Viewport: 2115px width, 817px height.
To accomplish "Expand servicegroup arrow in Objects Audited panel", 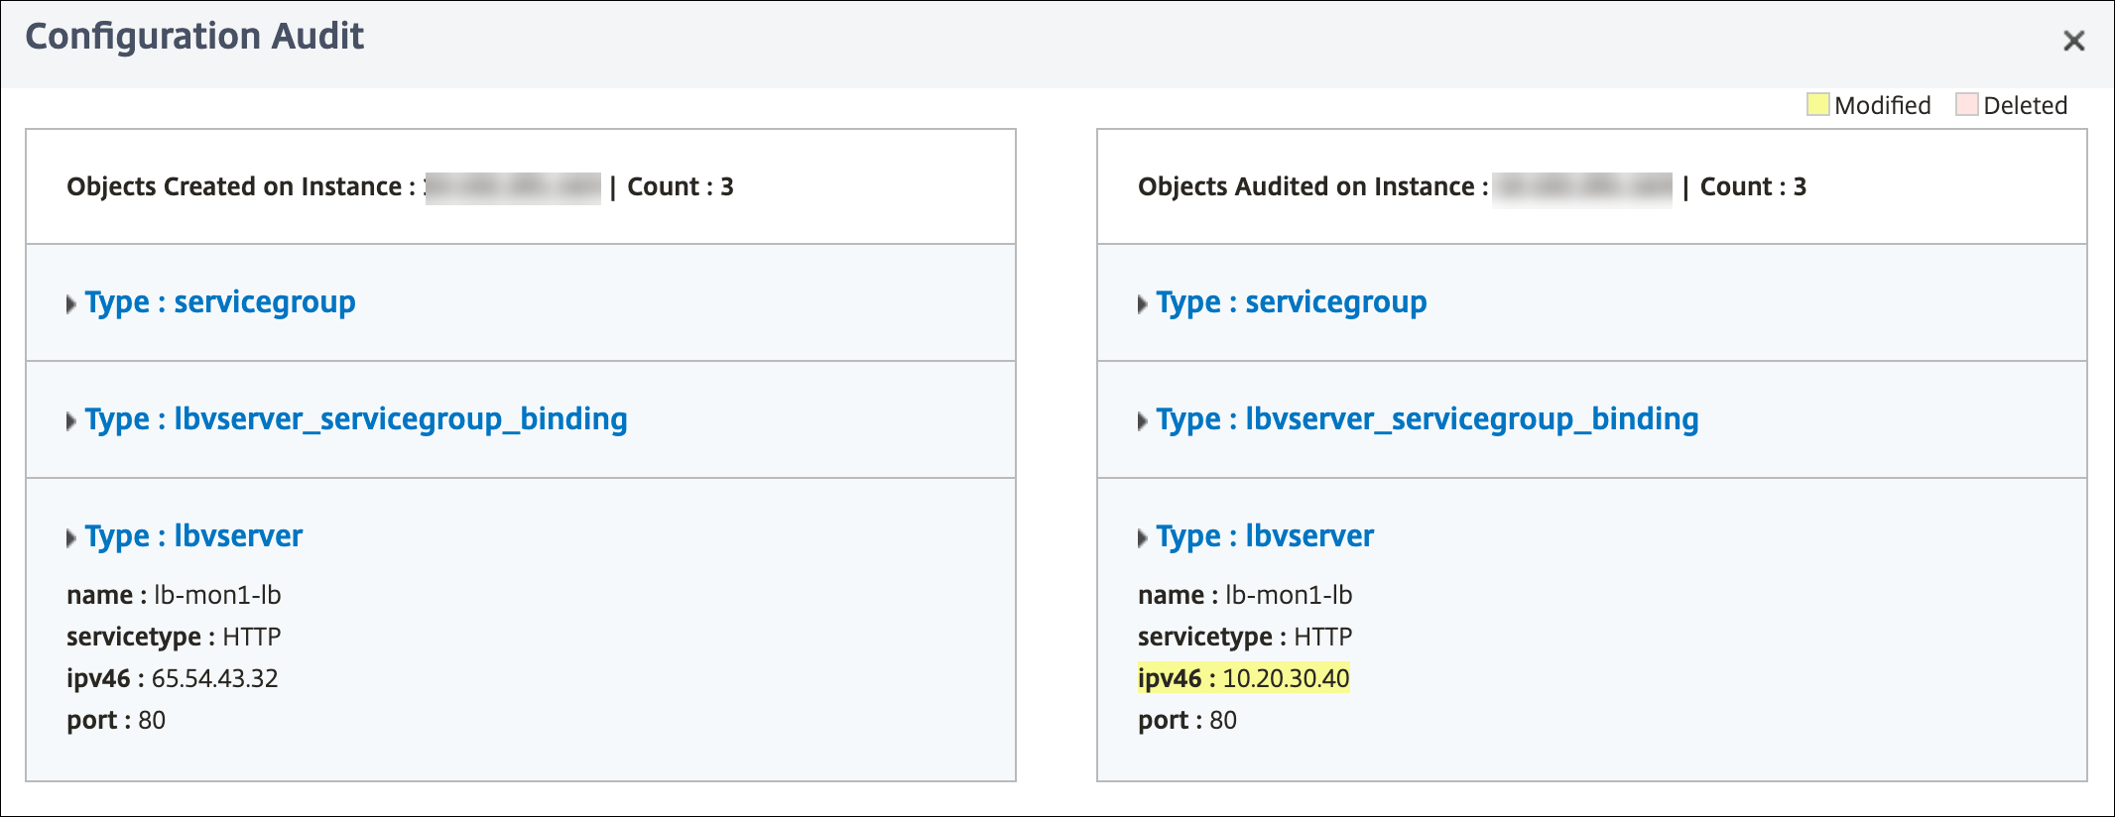I will click(x=1142, y=304).
